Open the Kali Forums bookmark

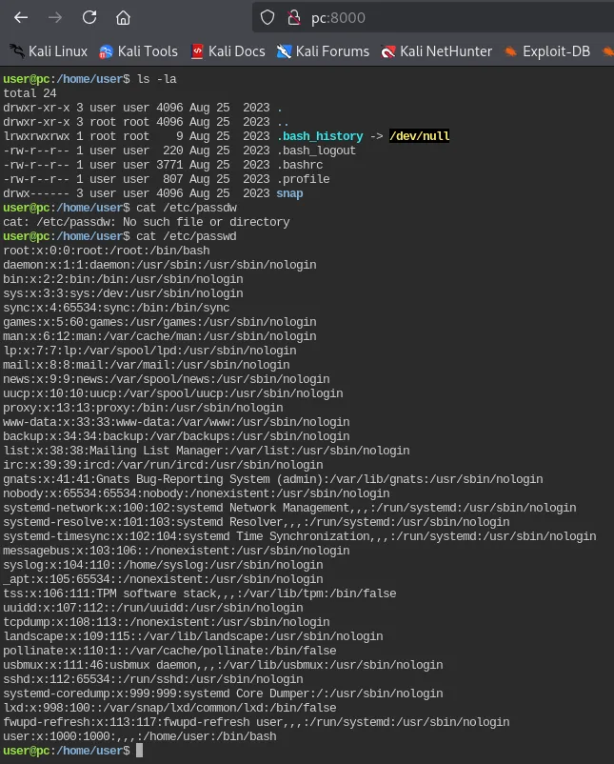point(323,51)
